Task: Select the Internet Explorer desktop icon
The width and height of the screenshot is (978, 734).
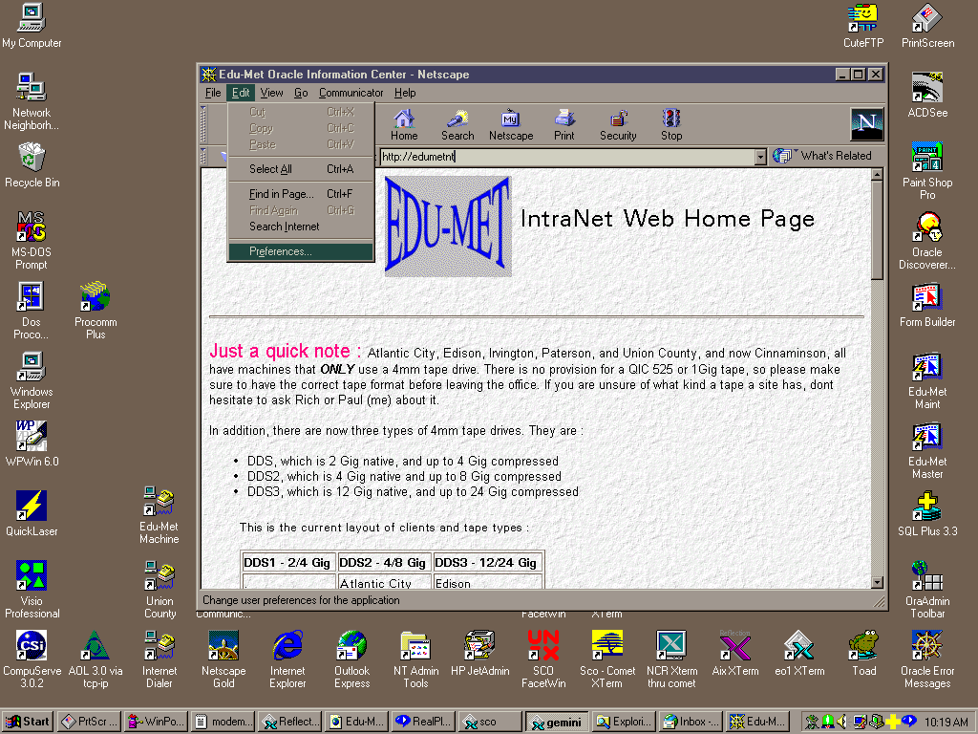Action: [287, 659]
